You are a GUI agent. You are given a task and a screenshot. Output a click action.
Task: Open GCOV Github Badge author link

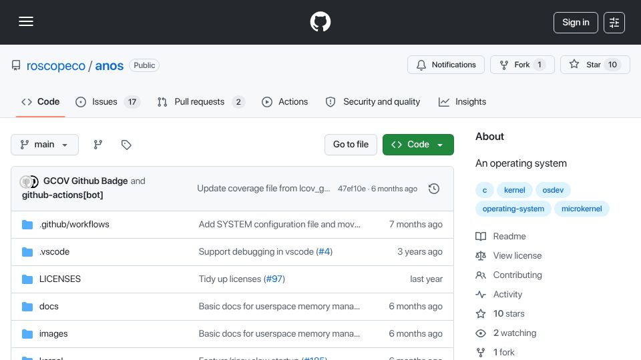[85, 181]
